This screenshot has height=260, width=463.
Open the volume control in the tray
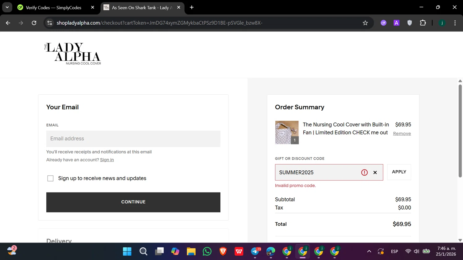416,251
